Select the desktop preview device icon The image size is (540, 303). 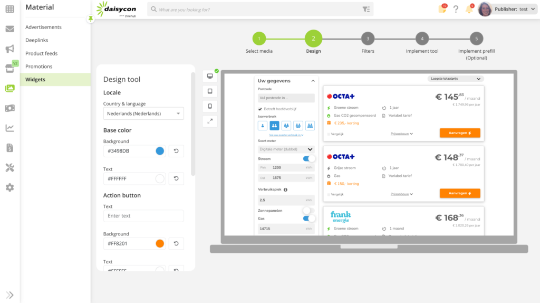tap(210, 76)
